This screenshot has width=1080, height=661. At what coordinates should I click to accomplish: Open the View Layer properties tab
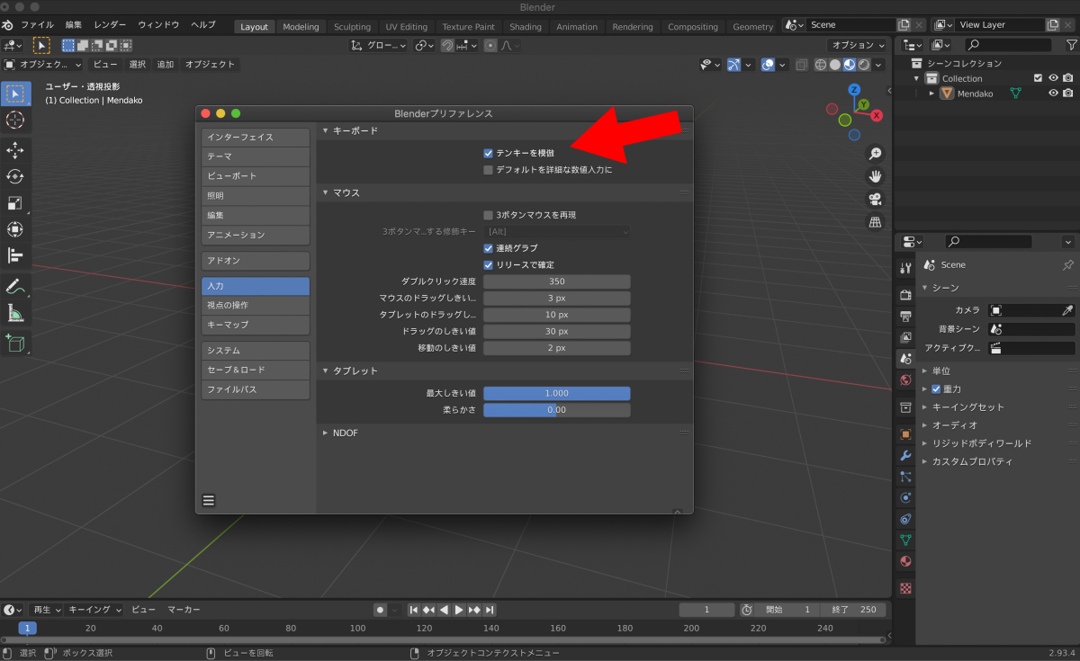click(905, 337)
